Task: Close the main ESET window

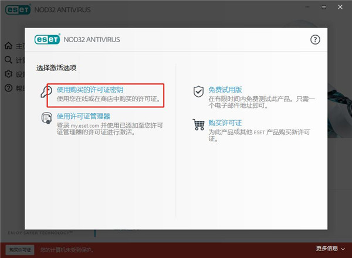Action: [x=340, y=7]
